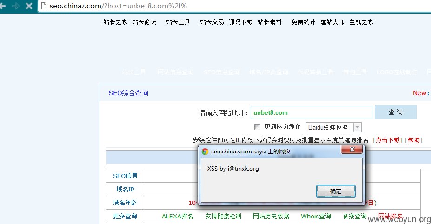Click the SEO综合查询 heading
This screenshot has width=431, height=224.
128,93
